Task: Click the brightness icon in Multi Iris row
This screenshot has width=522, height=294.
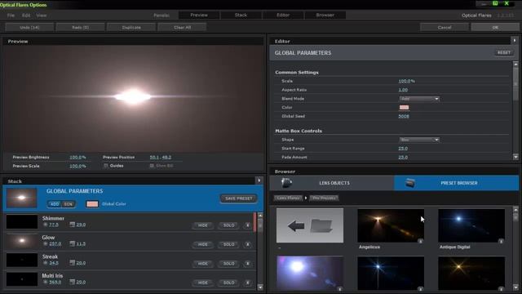Action: [46, 282]
